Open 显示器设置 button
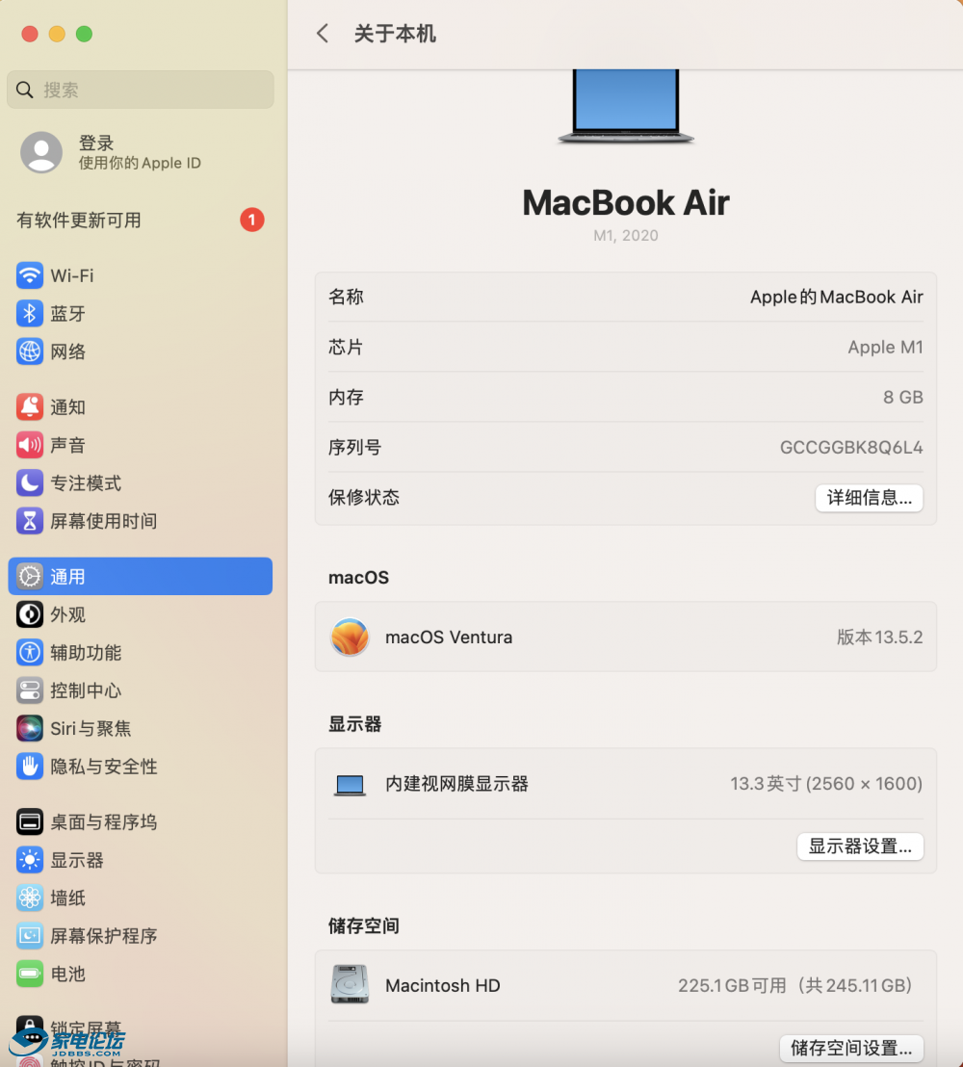Viewport: 963px width, 1067px height. coord(860,846)
